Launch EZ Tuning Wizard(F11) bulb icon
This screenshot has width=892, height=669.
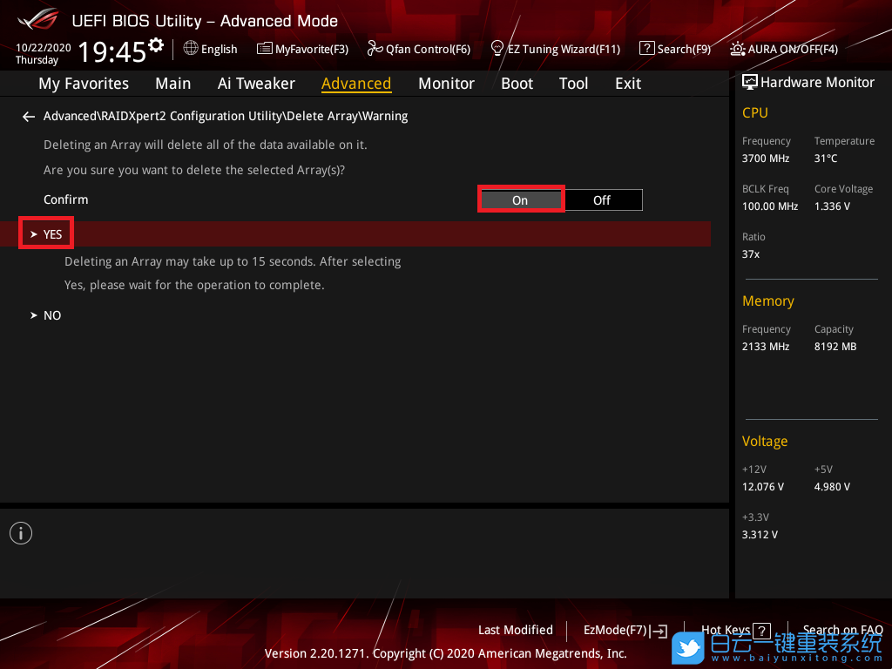click(497, 48)
